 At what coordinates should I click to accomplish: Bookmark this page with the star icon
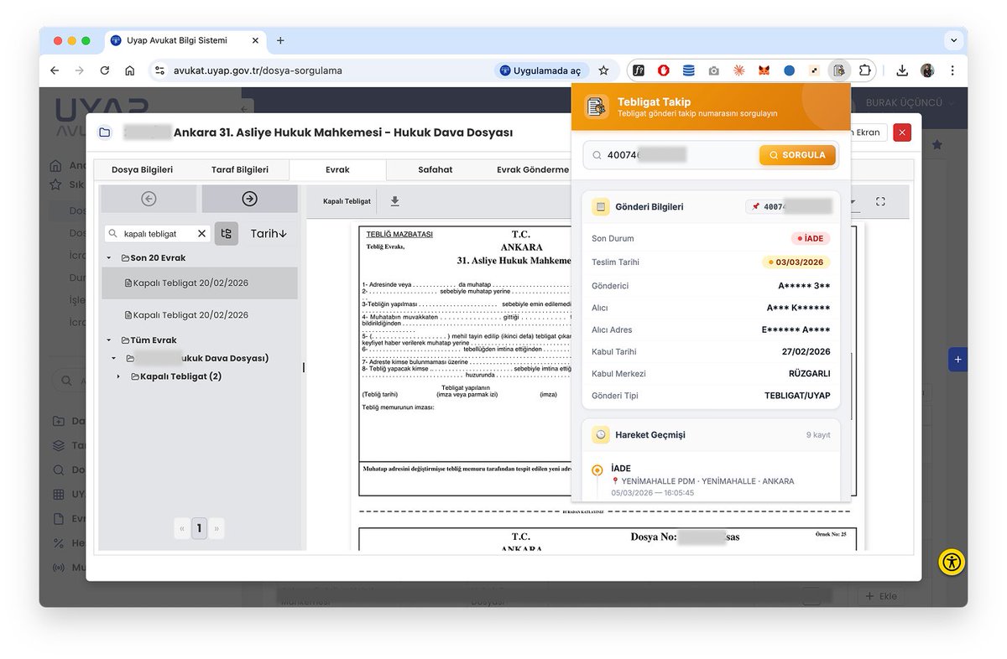(x=603, y=70)
